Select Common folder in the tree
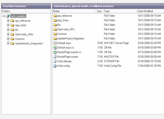164x119 pixels. [20, 39]
